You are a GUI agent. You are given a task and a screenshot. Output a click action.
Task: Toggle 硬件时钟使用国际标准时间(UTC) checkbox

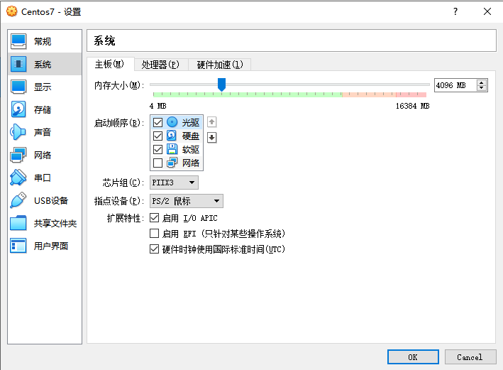(x=154, y=249)
